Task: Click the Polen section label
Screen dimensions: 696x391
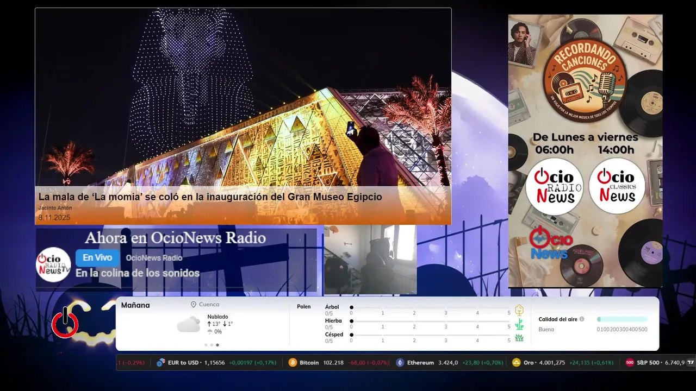Action: [304, 307]
